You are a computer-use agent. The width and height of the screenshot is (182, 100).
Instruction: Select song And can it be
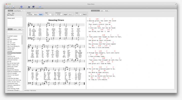point(11,56)
